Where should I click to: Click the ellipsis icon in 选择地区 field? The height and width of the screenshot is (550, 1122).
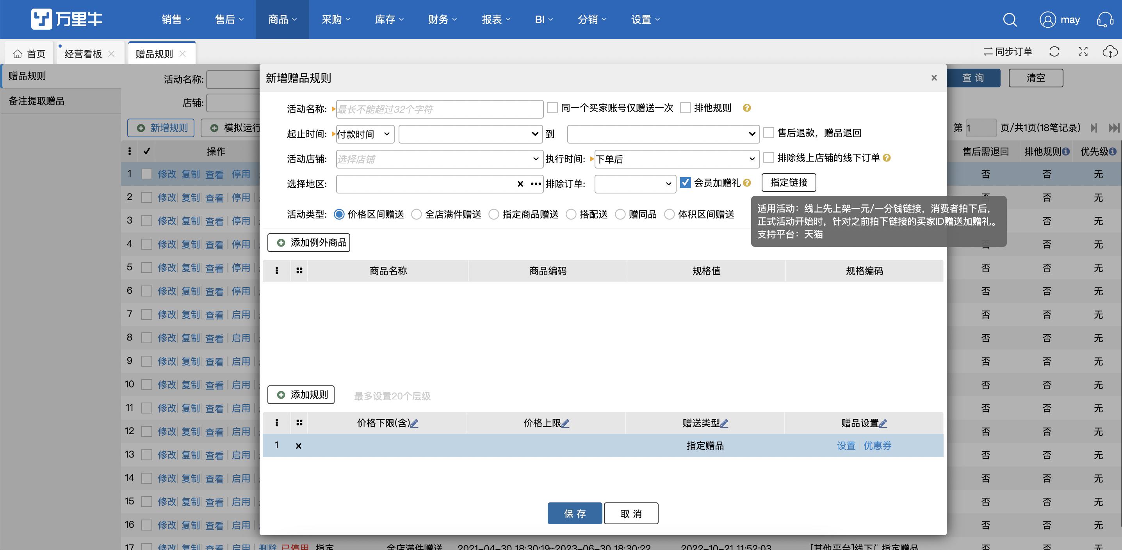[536, 184]
